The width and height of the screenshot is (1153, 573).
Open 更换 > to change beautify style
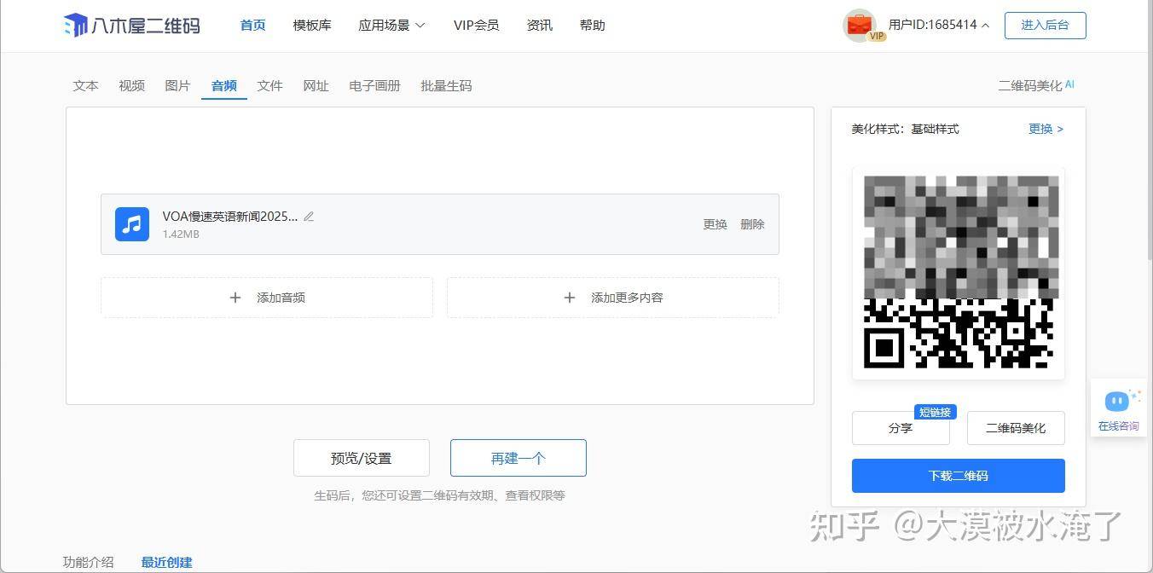point(1046,129)
